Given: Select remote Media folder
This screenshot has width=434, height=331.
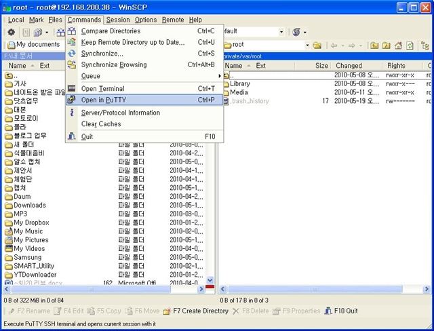Looking at the screenshot, I should click(x=239, y=92).
